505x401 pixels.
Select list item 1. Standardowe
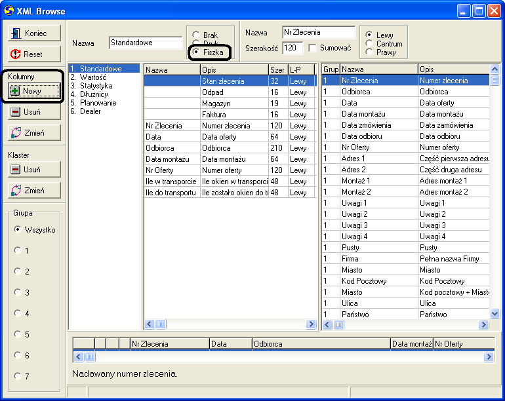(104, 69)
